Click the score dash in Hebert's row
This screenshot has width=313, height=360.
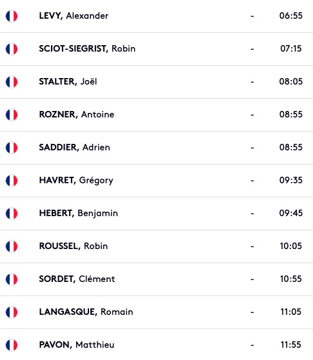252,214
